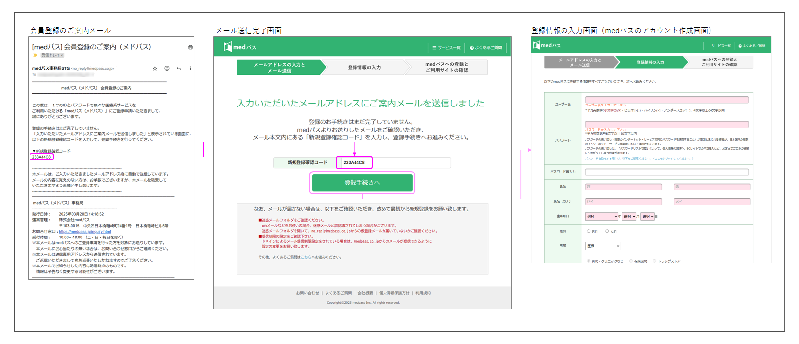Click the メイ kana input field

[x=712, y=202]
